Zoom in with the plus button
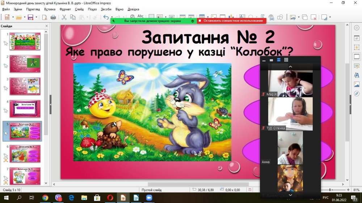Viewport: 362px width, 203px height. [x=348, y=190]
